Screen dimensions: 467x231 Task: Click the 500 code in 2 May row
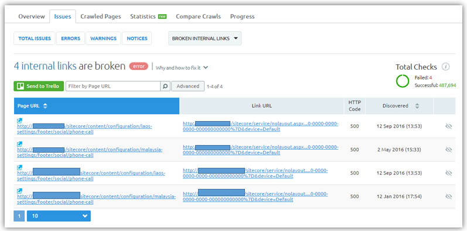(354, 150)
